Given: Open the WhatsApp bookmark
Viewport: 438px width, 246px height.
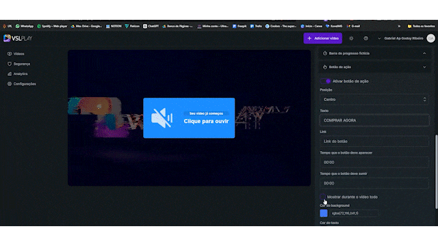Looking at the screenshot, I should click(25, 26).
